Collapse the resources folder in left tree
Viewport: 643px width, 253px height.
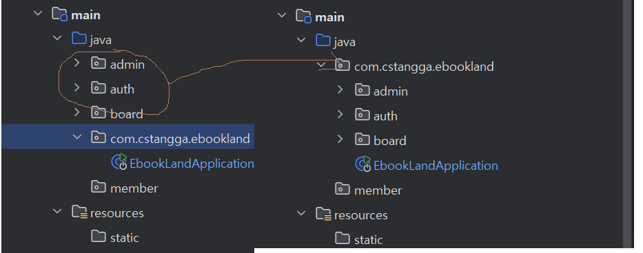[x=57, y=212]
